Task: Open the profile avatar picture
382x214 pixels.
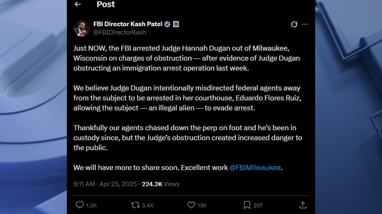Action: [x=82, y=28]
